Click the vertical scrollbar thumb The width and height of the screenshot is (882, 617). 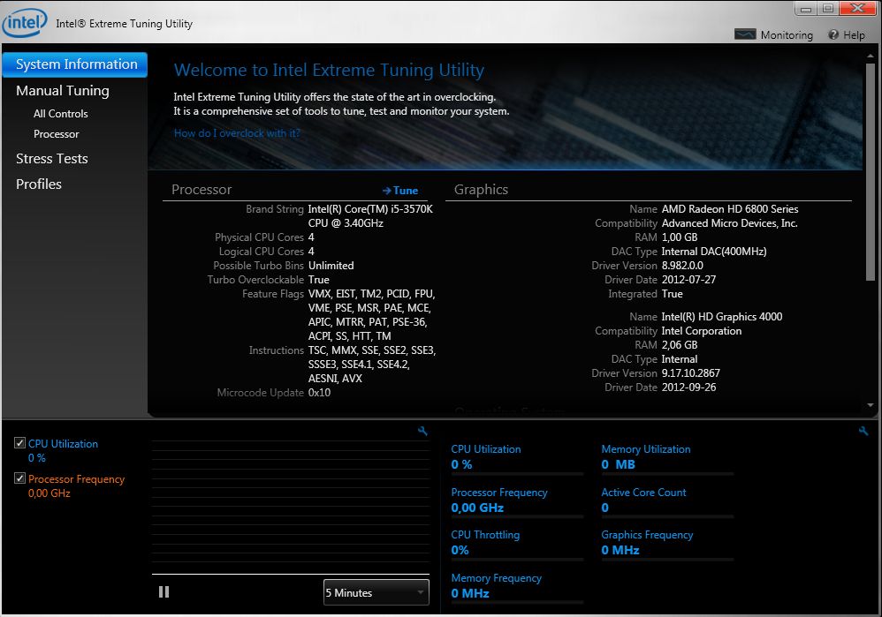871,171
